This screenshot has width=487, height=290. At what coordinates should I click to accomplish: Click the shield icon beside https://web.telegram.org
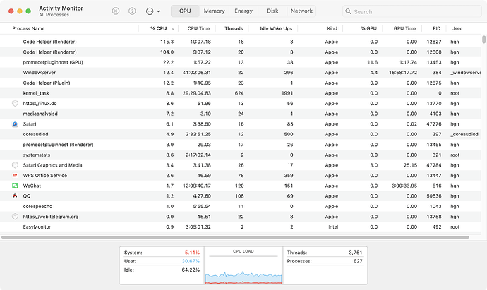tap(15, 217)
